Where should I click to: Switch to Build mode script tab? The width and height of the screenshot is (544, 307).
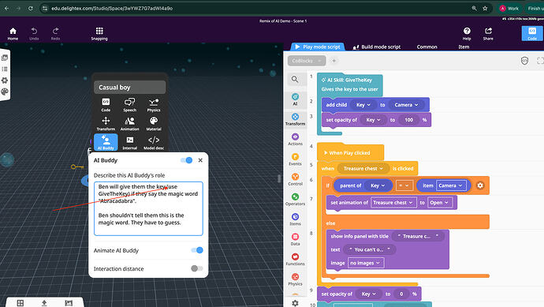pyautogui.click(x=377, y=47)
